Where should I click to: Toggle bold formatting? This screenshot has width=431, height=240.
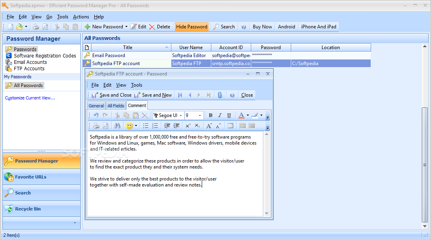[x=211, y=115]
